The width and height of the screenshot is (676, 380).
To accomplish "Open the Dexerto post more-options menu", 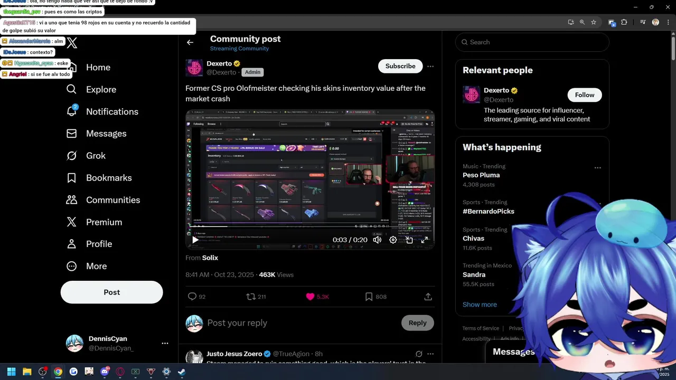I will click(x=430, y=66).
